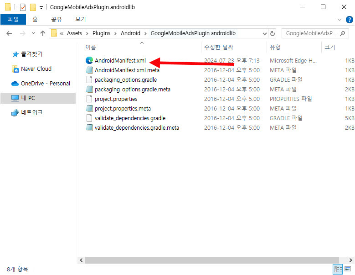Open quick access toolbar customize dropdown
355x275 pixels.
point(41,8)
